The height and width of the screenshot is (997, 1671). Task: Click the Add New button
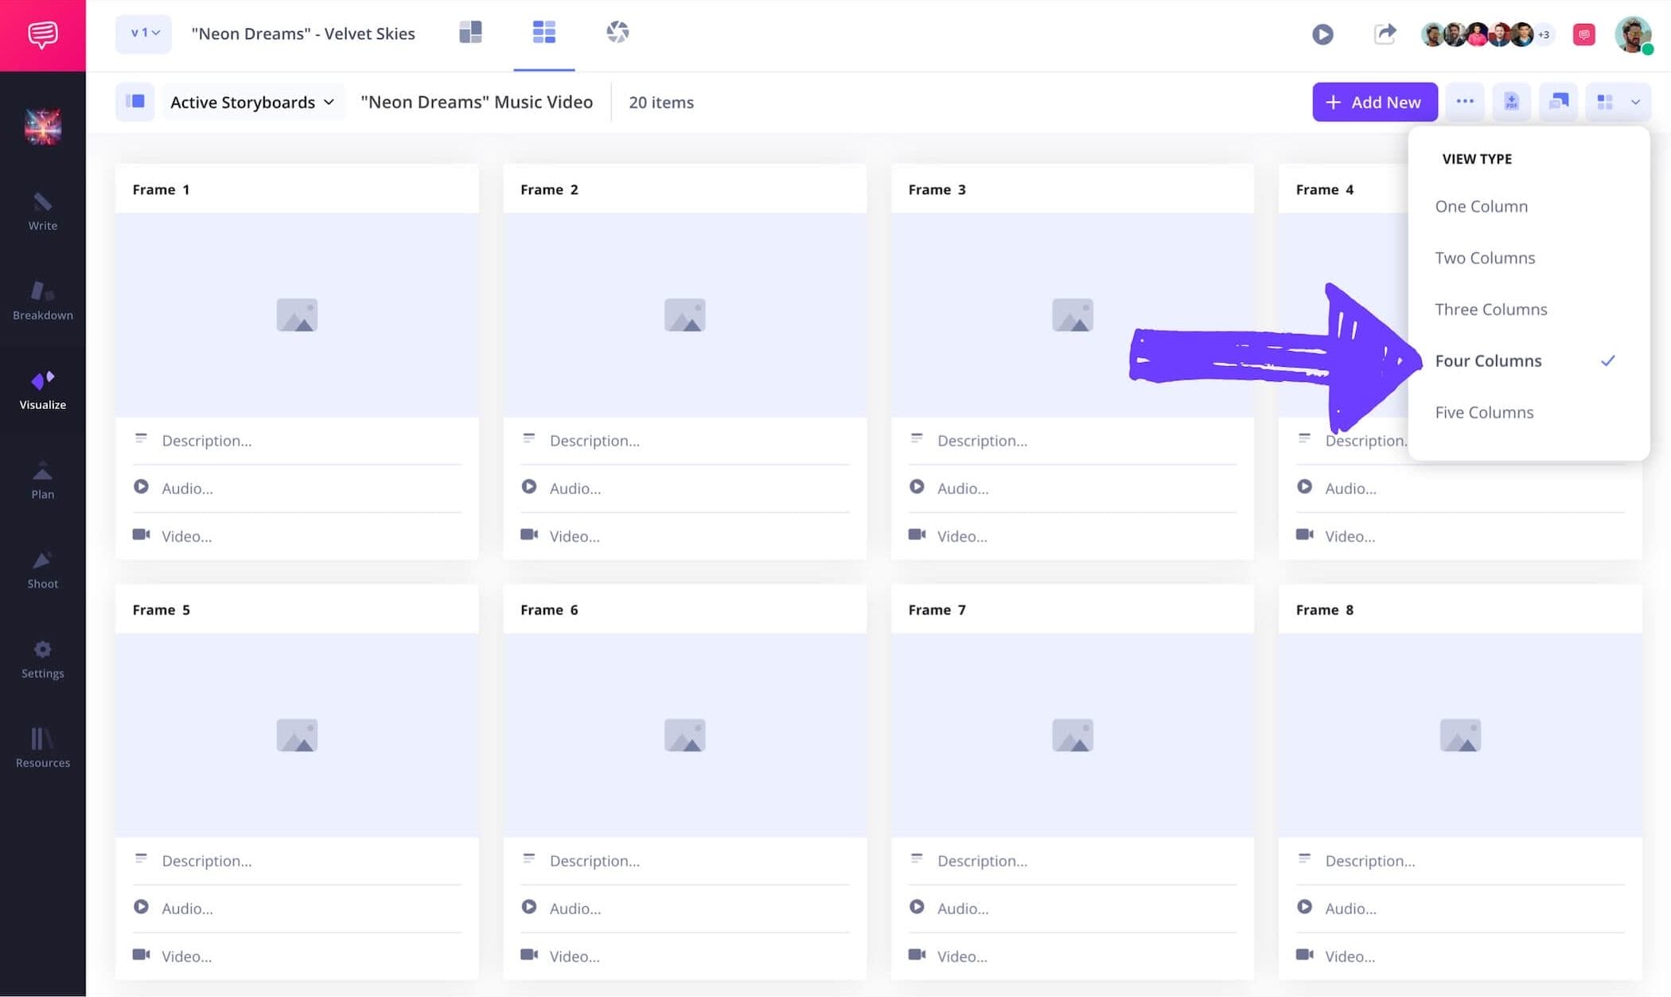1375,102
